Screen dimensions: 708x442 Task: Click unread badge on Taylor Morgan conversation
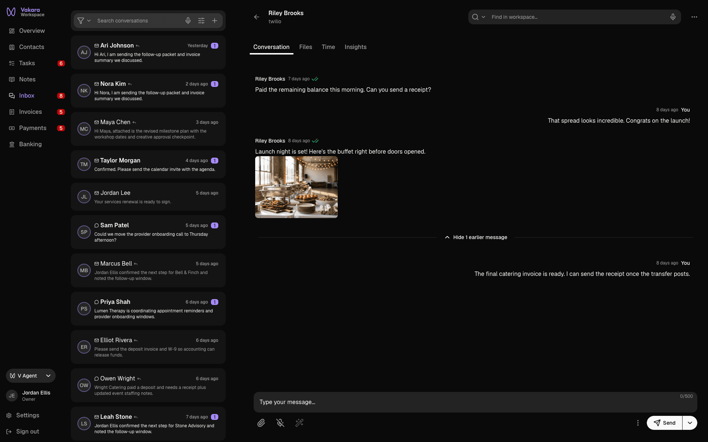(215, 161)
